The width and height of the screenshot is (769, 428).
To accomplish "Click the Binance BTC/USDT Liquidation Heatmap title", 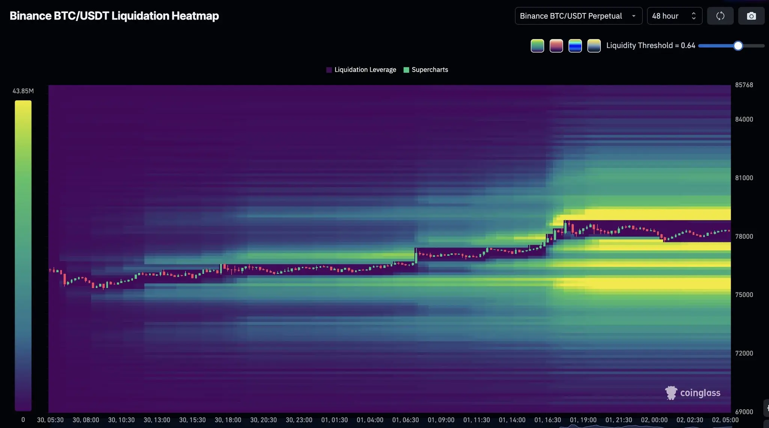I will tap(114, 16).
